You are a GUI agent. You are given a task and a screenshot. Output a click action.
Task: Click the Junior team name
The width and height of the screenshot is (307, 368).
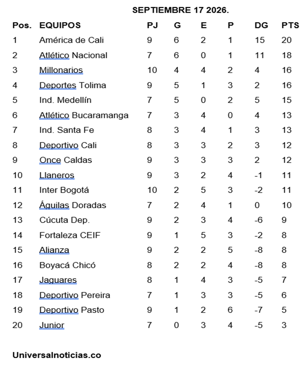pos(51,325)
